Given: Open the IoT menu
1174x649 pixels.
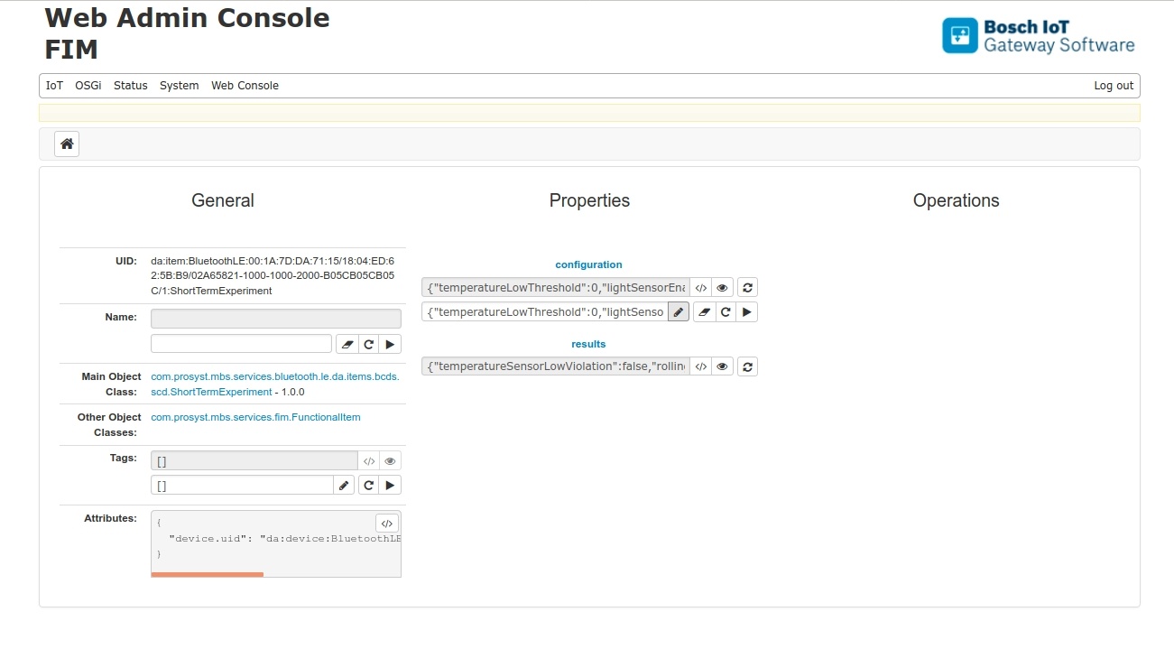Looking at the screenshot, I should (55, 86).
